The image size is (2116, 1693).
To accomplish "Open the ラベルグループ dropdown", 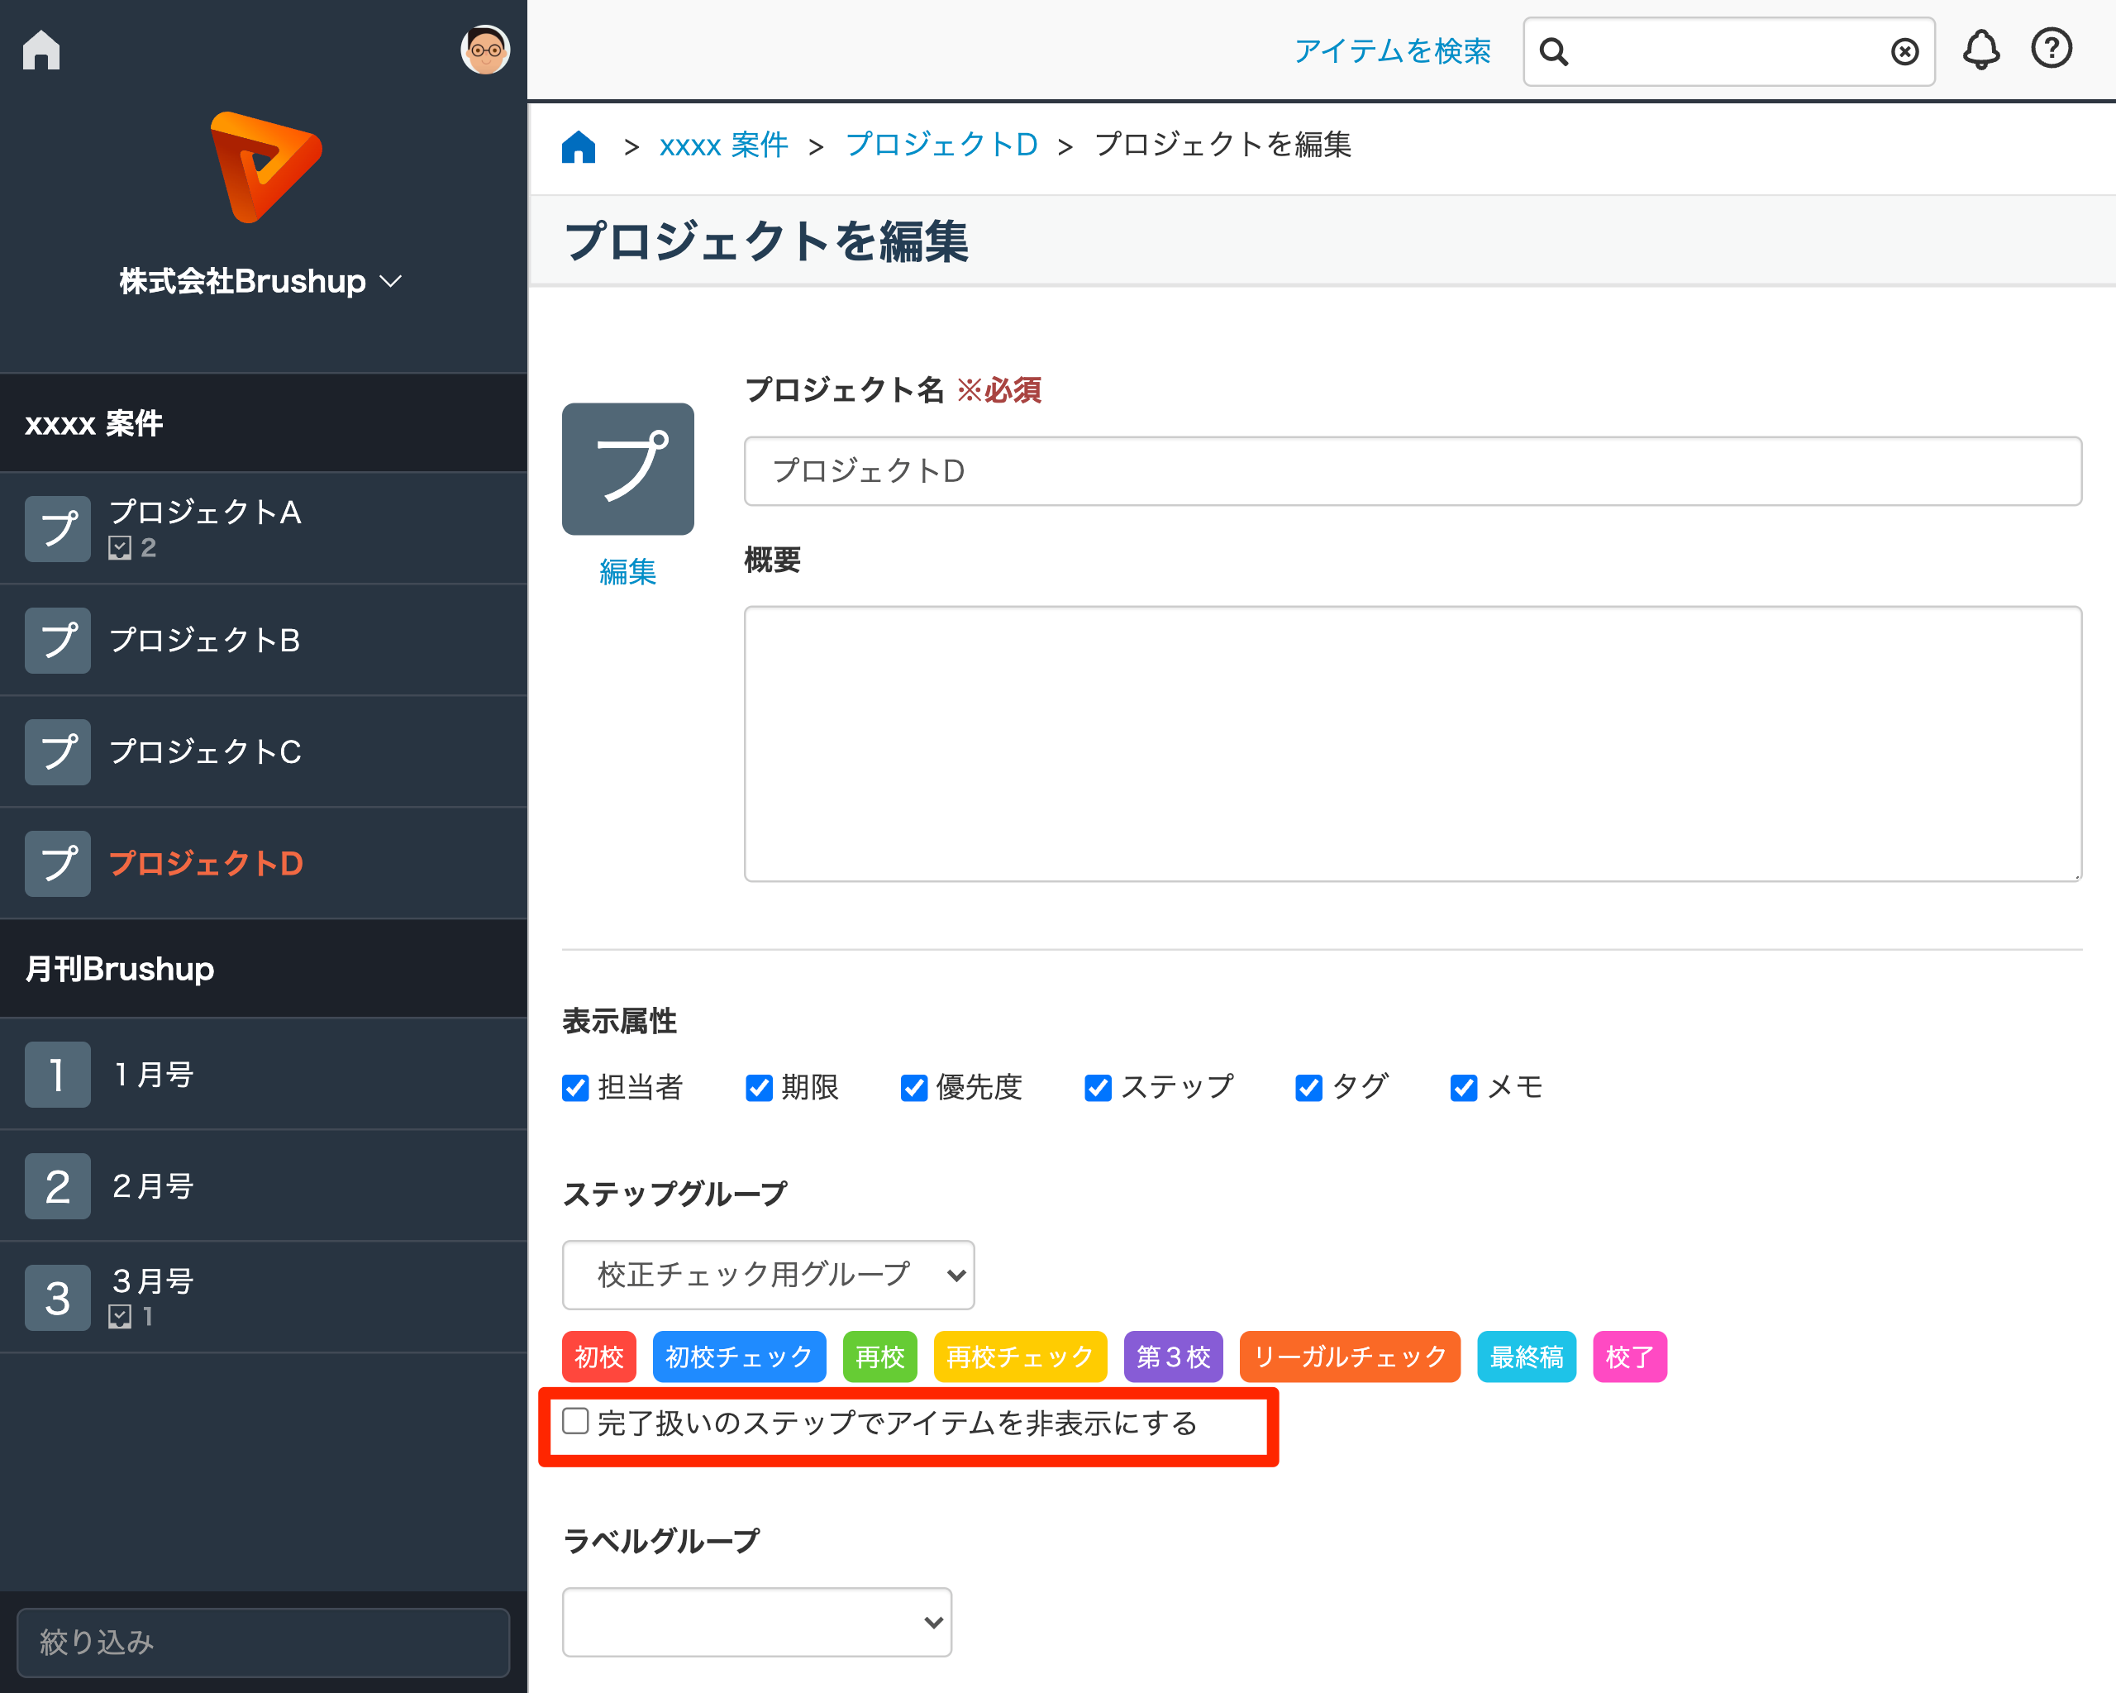I will [755, 1621].
